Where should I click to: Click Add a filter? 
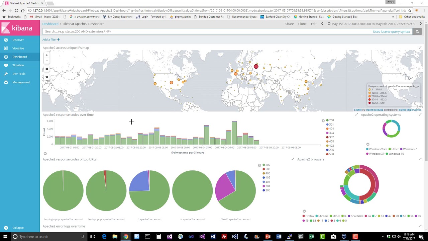(x=51, y=39)
